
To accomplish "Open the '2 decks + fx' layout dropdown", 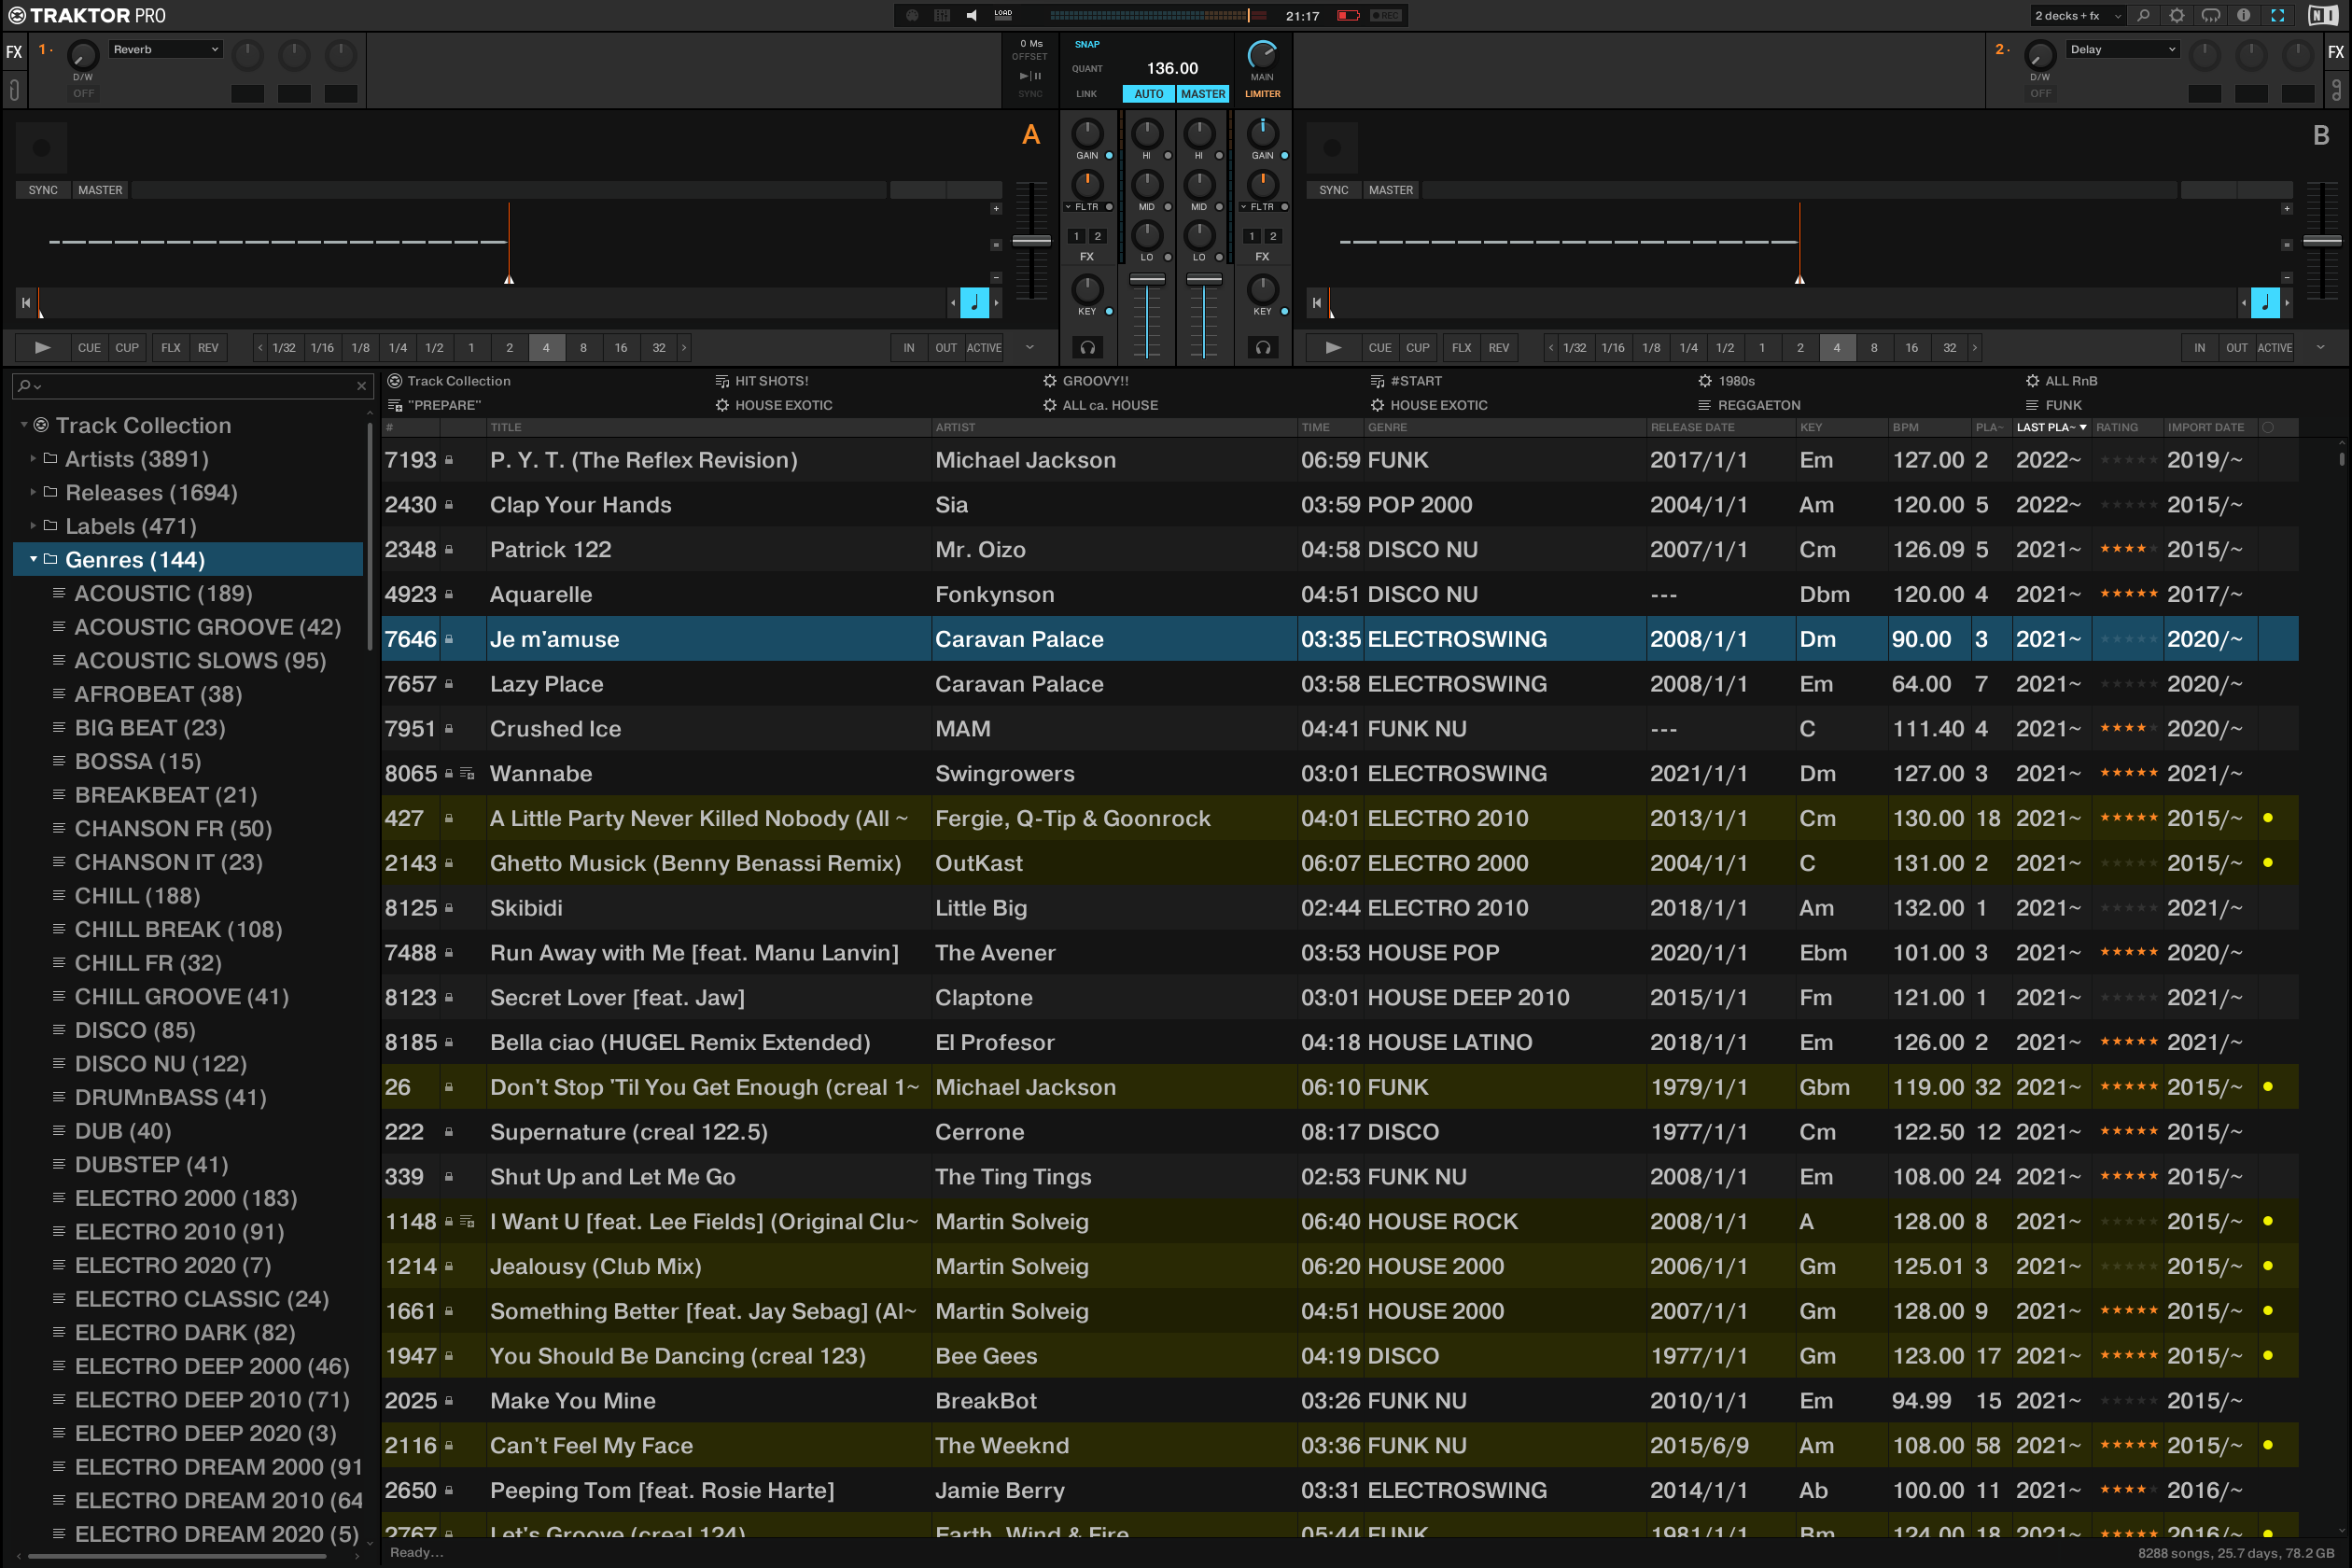I will (x=2077, y=15).
